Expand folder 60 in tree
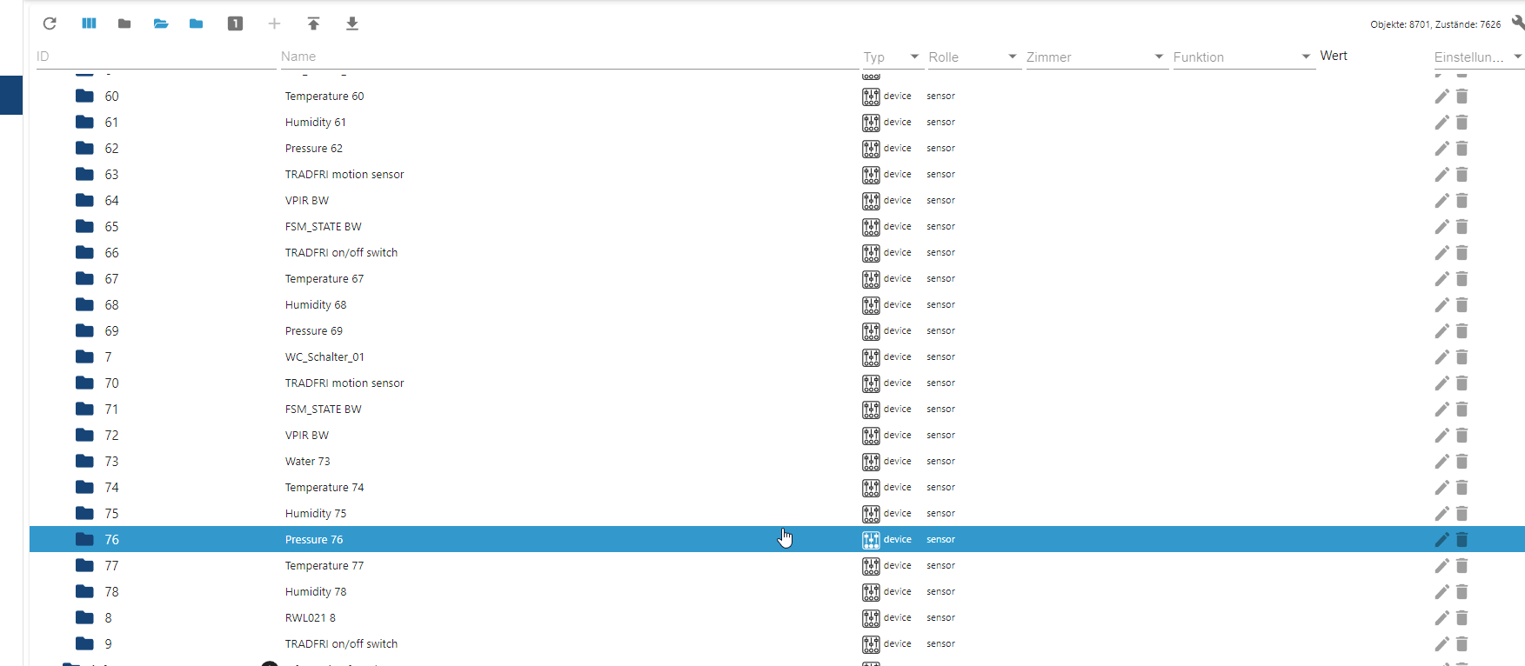The height and width of the screenshot is (666, 1525). tap(84, 96)
